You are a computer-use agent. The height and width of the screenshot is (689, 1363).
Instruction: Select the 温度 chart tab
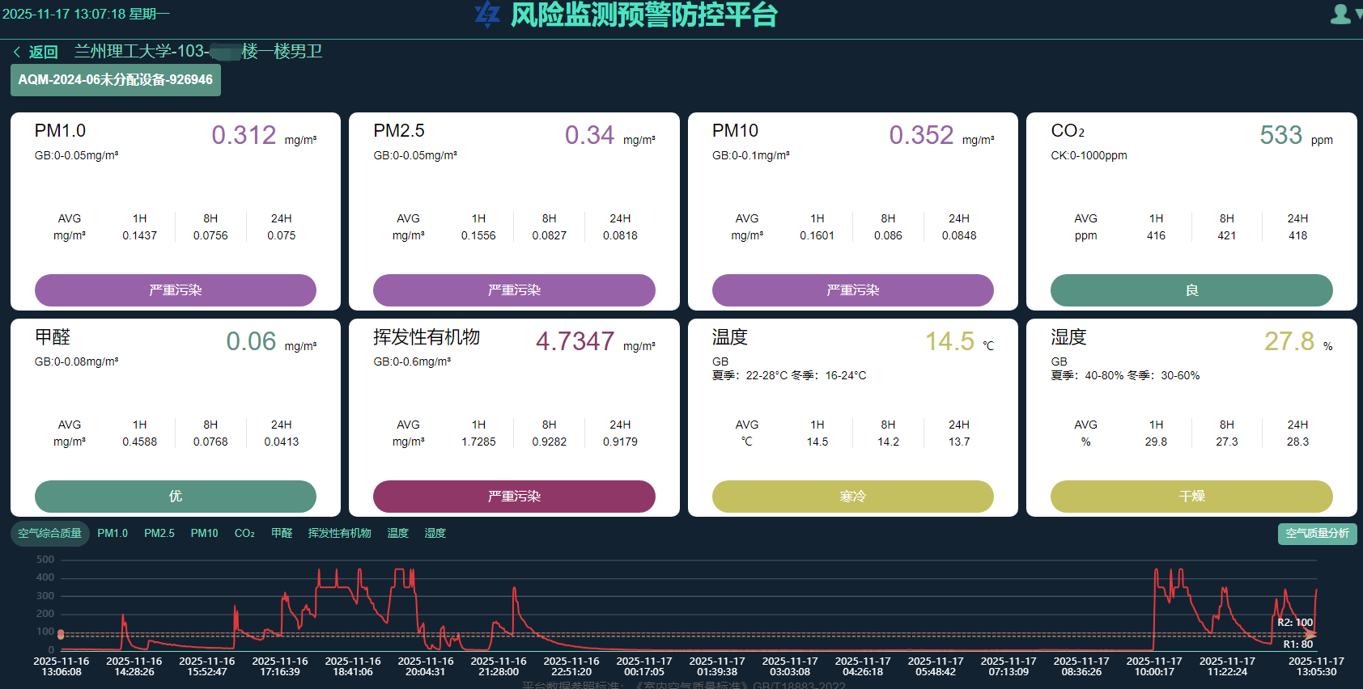click(397, 534)
